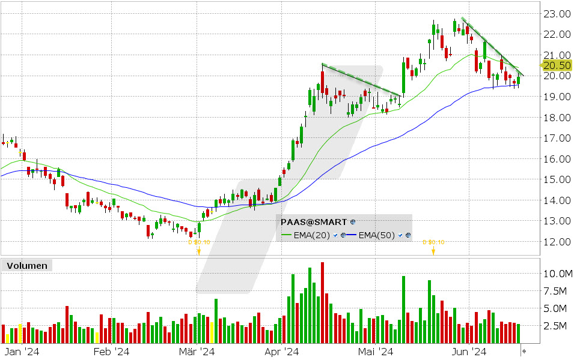Click the 7.5M volume axis label

click(555, 291)
